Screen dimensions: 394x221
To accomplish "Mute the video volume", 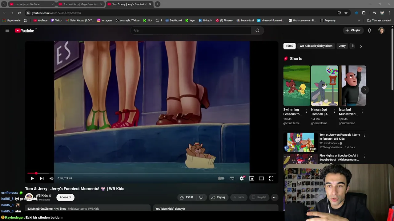I will pos(51,178).
